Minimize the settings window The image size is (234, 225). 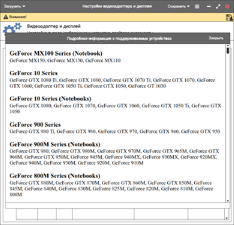(x=209, y=6)
